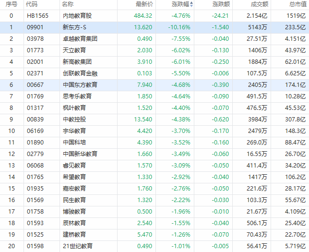This screenshot has height=252, width=309.
Task: Click stock code 01317
Action: click(x=35, y=108)
